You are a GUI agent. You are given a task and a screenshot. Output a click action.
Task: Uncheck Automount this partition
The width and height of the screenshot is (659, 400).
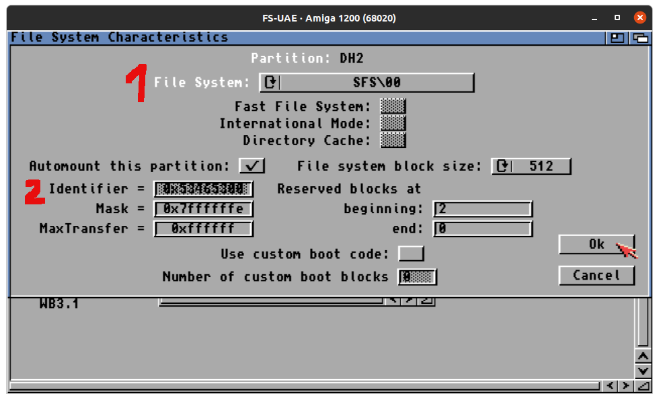pyautogui.click(x=251, y=165)
